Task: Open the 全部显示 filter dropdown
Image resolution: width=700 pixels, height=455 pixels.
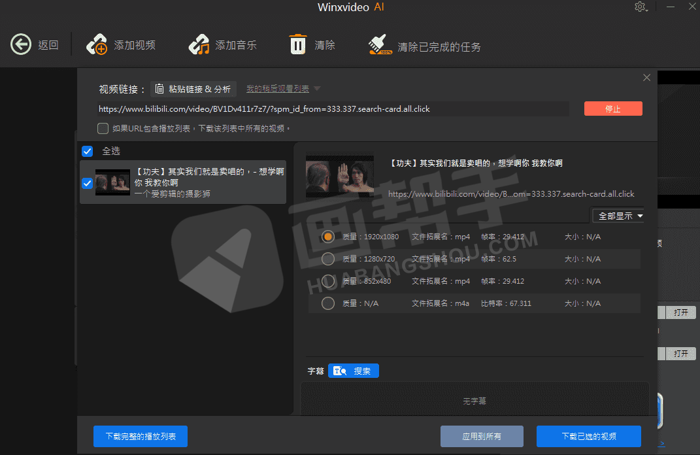Action: (618, 216)
